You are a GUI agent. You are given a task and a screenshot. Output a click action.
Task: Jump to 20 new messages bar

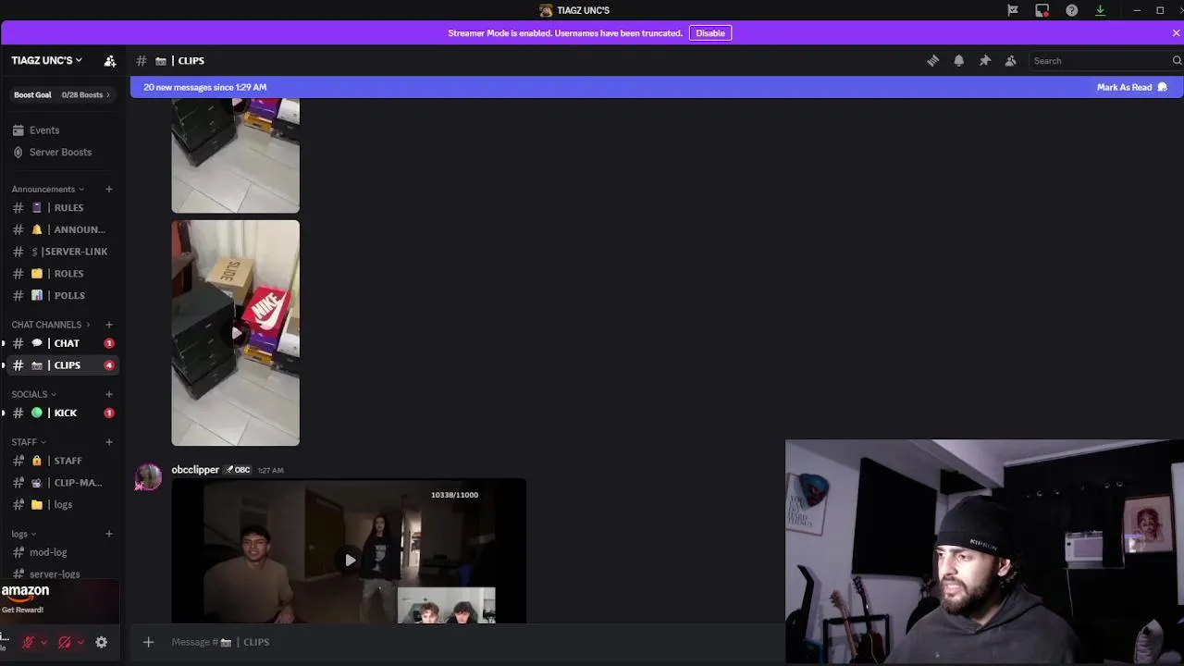click(x=204, y=87)
